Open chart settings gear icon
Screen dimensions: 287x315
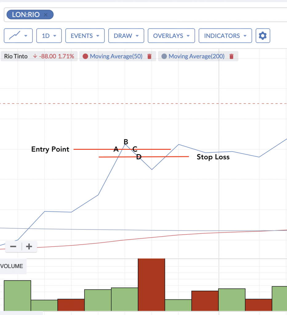262,36
